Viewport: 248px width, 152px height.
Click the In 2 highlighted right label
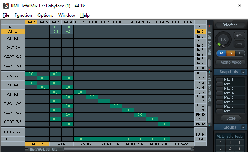[x=200, y=32]
